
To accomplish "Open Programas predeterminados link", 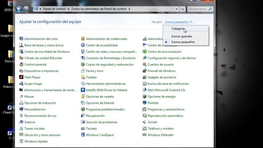I will (x=105, y=109).
